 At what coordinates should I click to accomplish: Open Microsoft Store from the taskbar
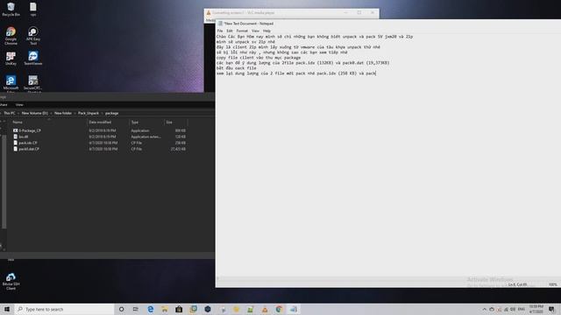[179, 309]
